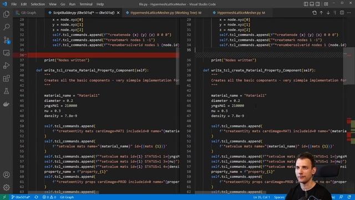Click 'material_name = "Material1"' in right pane

[239, 96]
